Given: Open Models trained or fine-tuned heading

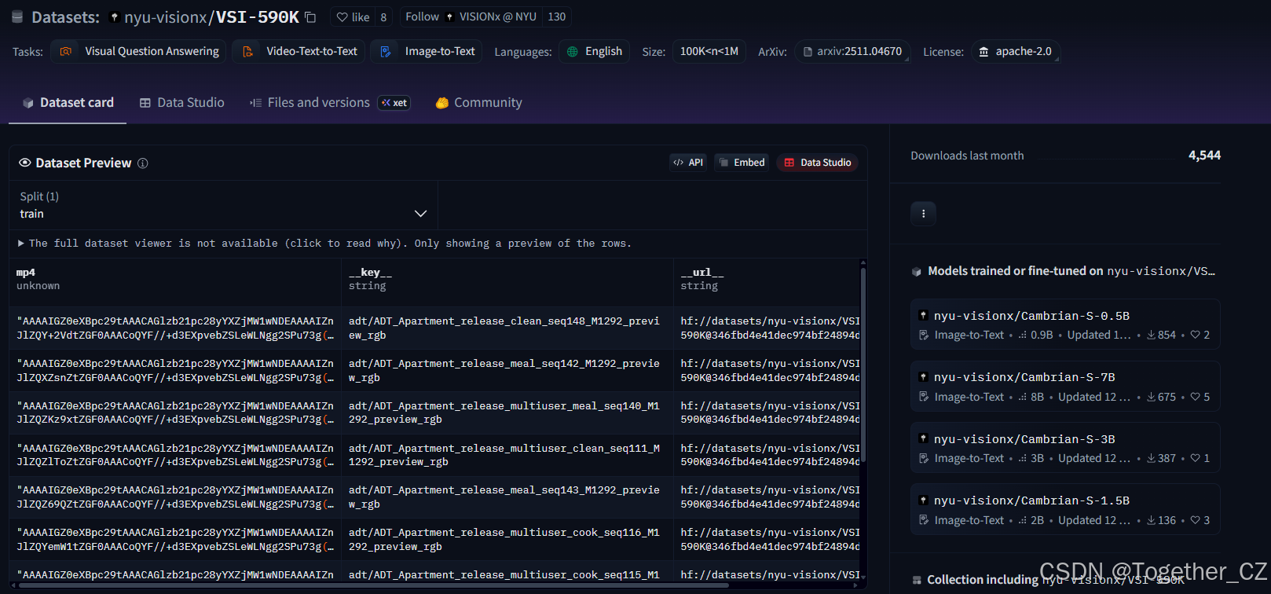Looking at the screenshot, I should click(1071, 271).
